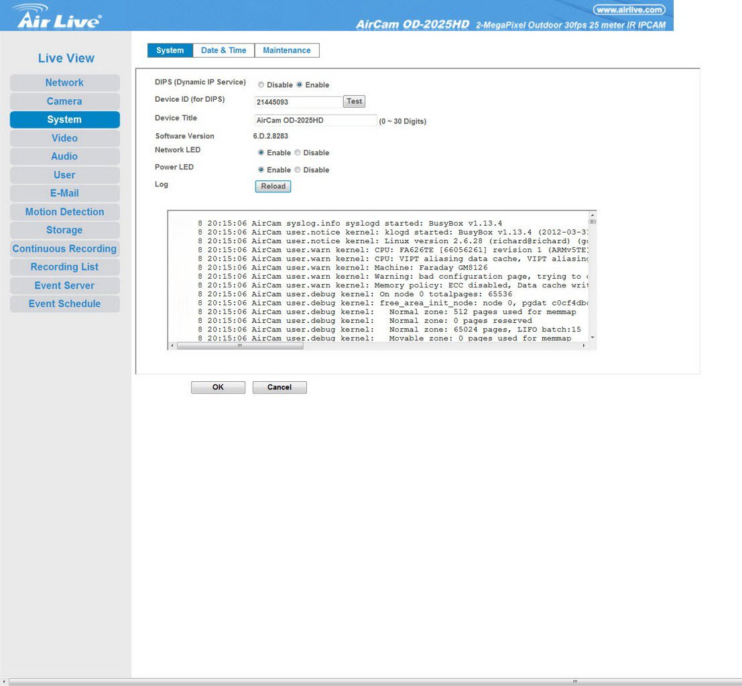This screenshot has width=742, height=686.
Task: Click the 'Memory policy: ECC disabled' log line
Action: [393, 285]
